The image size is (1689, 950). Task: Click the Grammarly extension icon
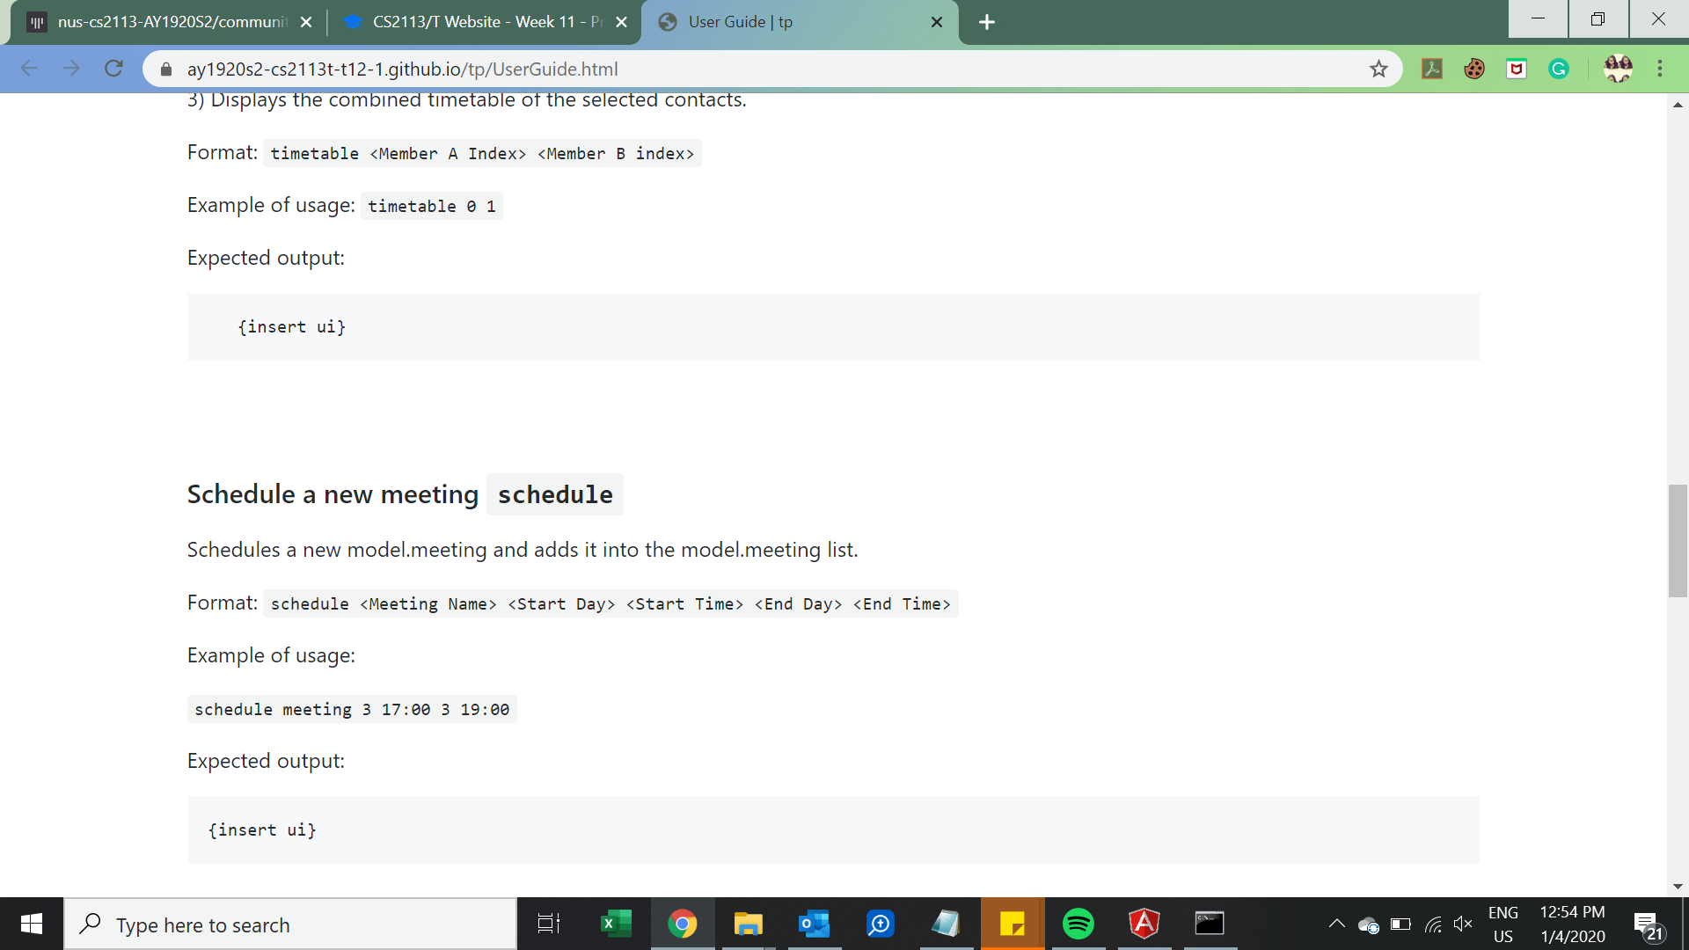pos(1559,69)
